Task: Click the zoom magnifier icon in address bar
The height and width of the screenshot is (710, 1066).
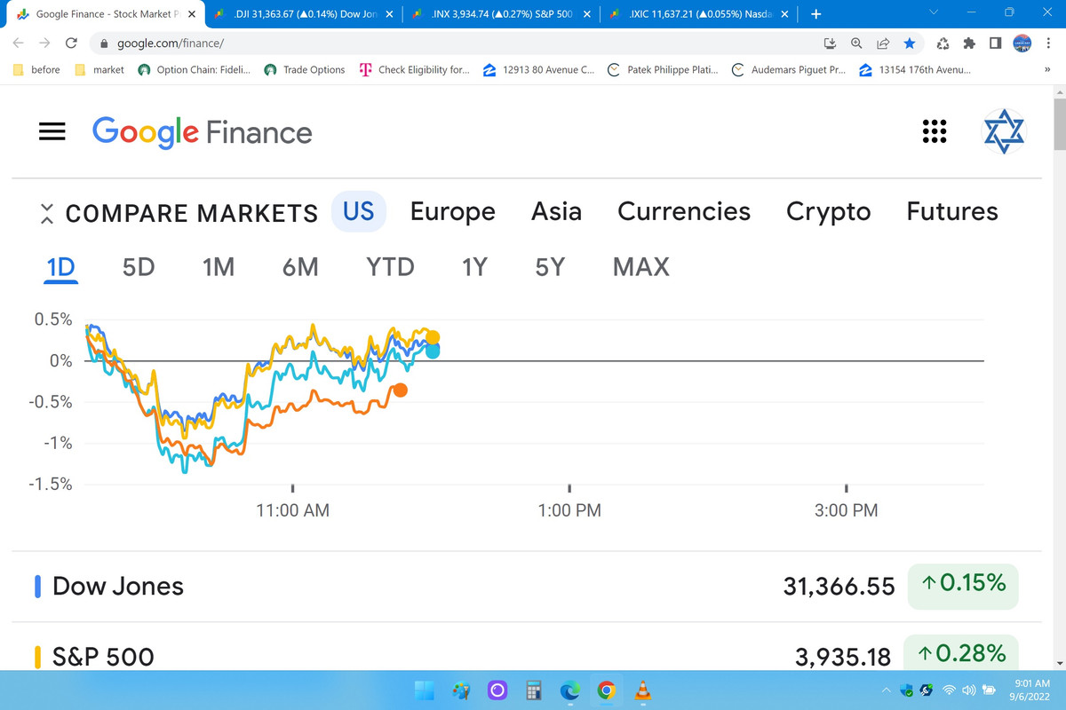Action: (856, 43)
